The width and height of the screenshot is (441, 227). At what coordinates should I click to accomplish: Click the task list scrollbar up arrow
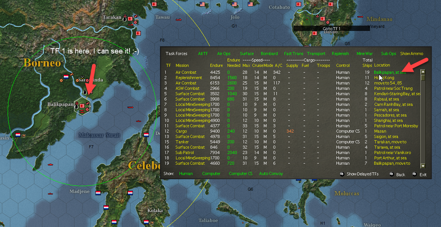(x=423, y=72)
